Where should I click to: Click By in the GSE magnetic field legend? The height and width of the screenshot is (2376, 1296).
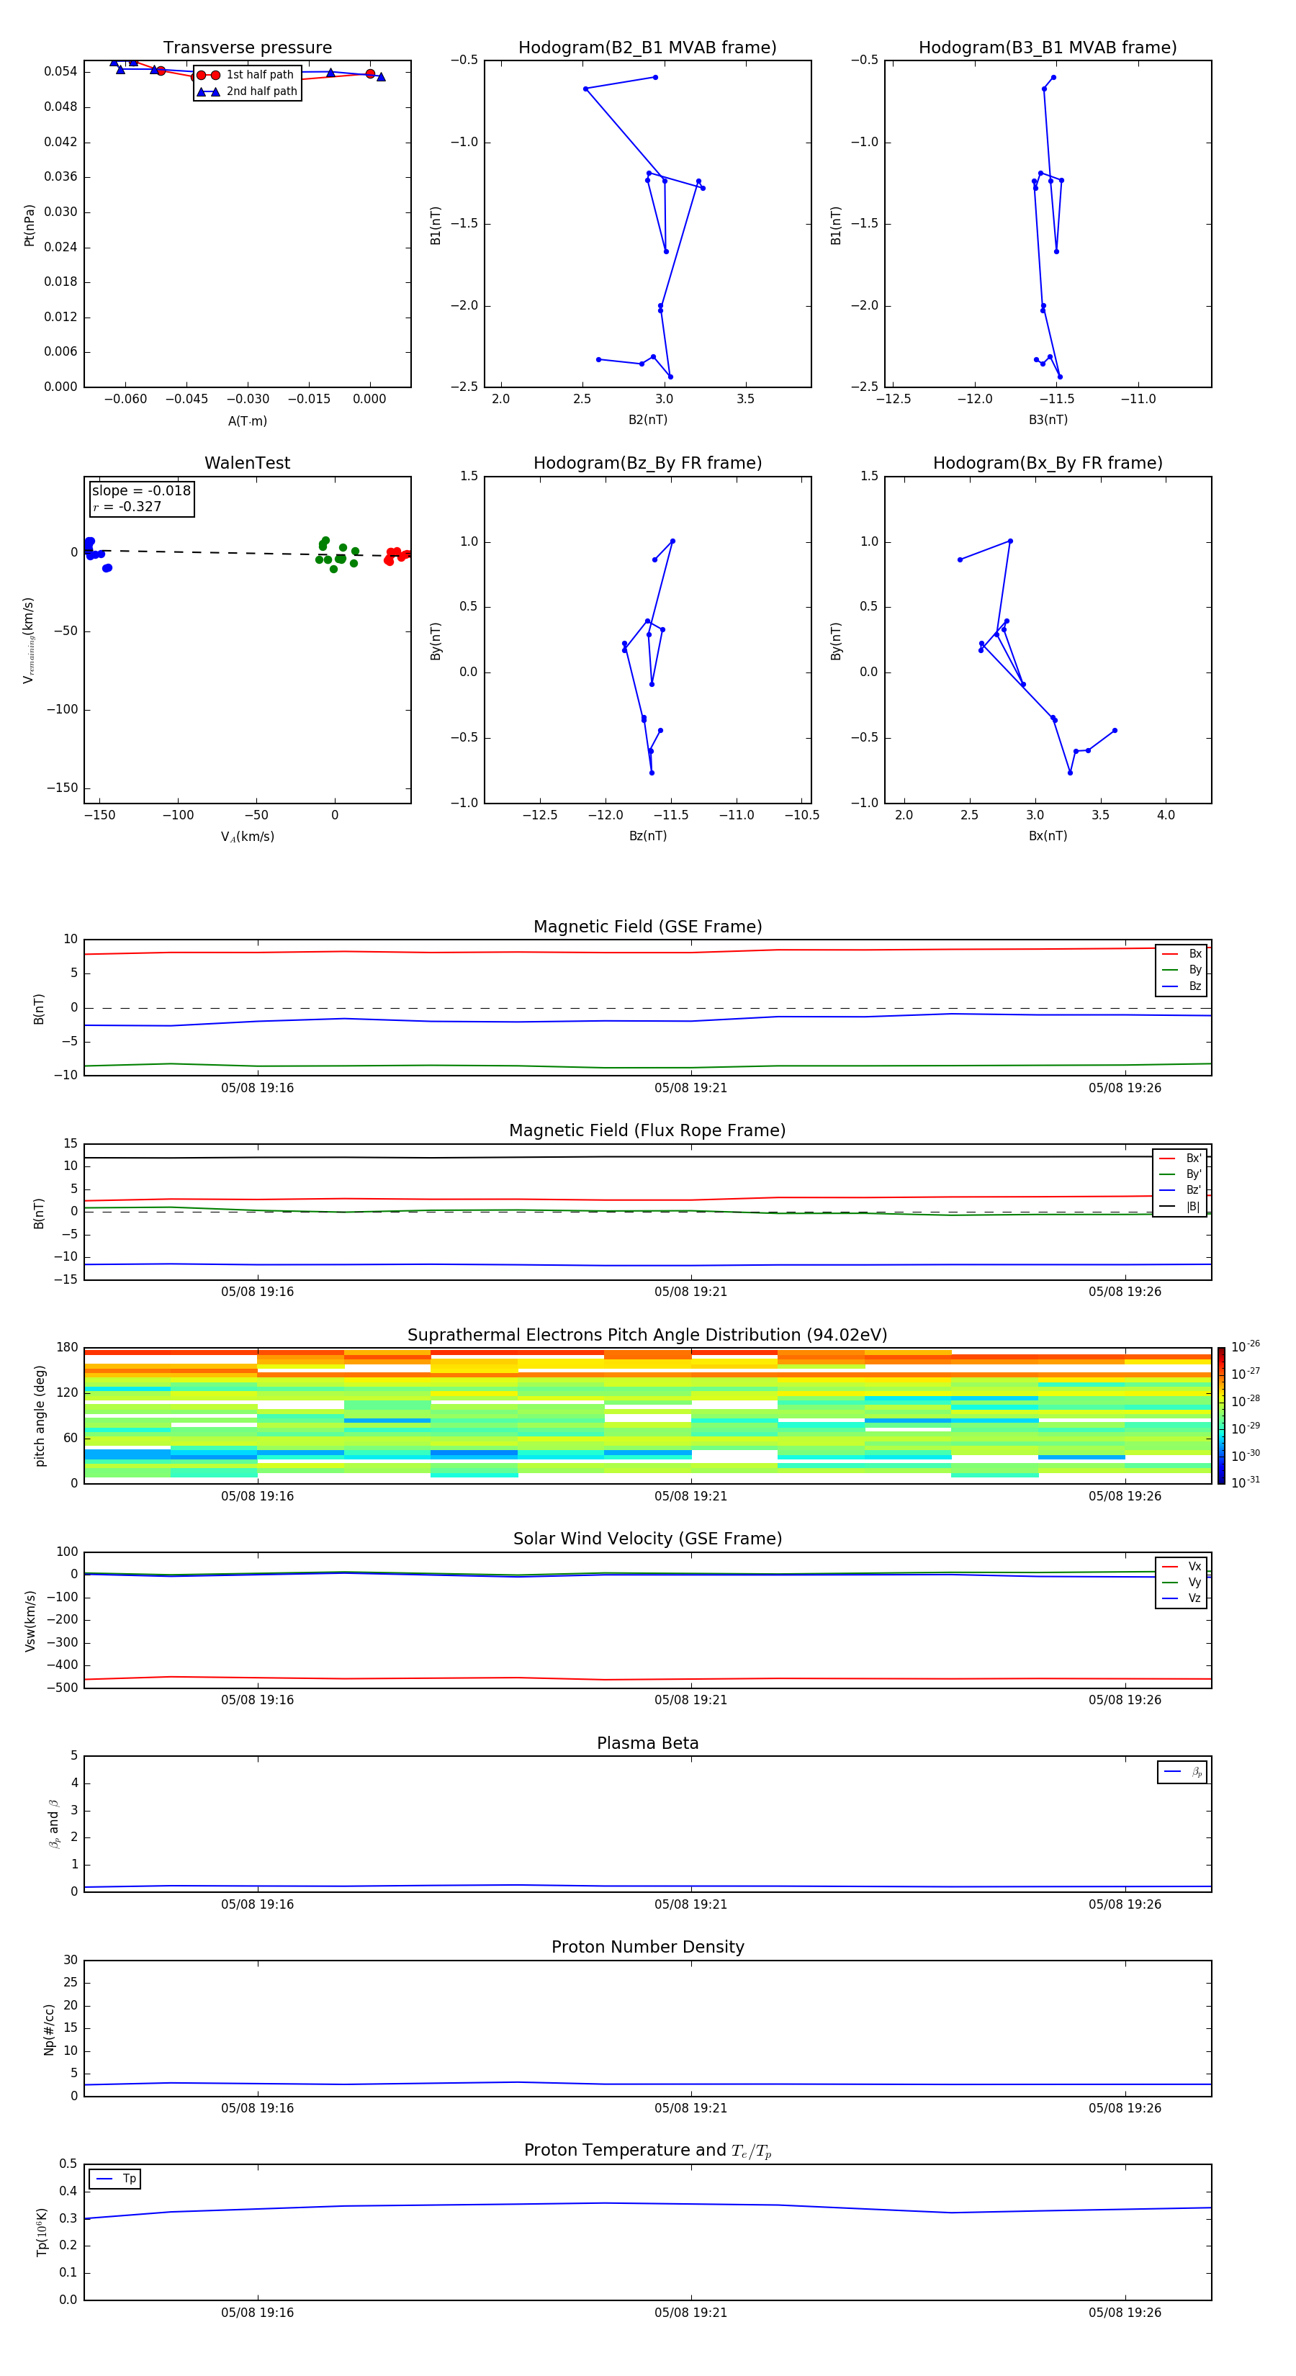[1182, 969]
